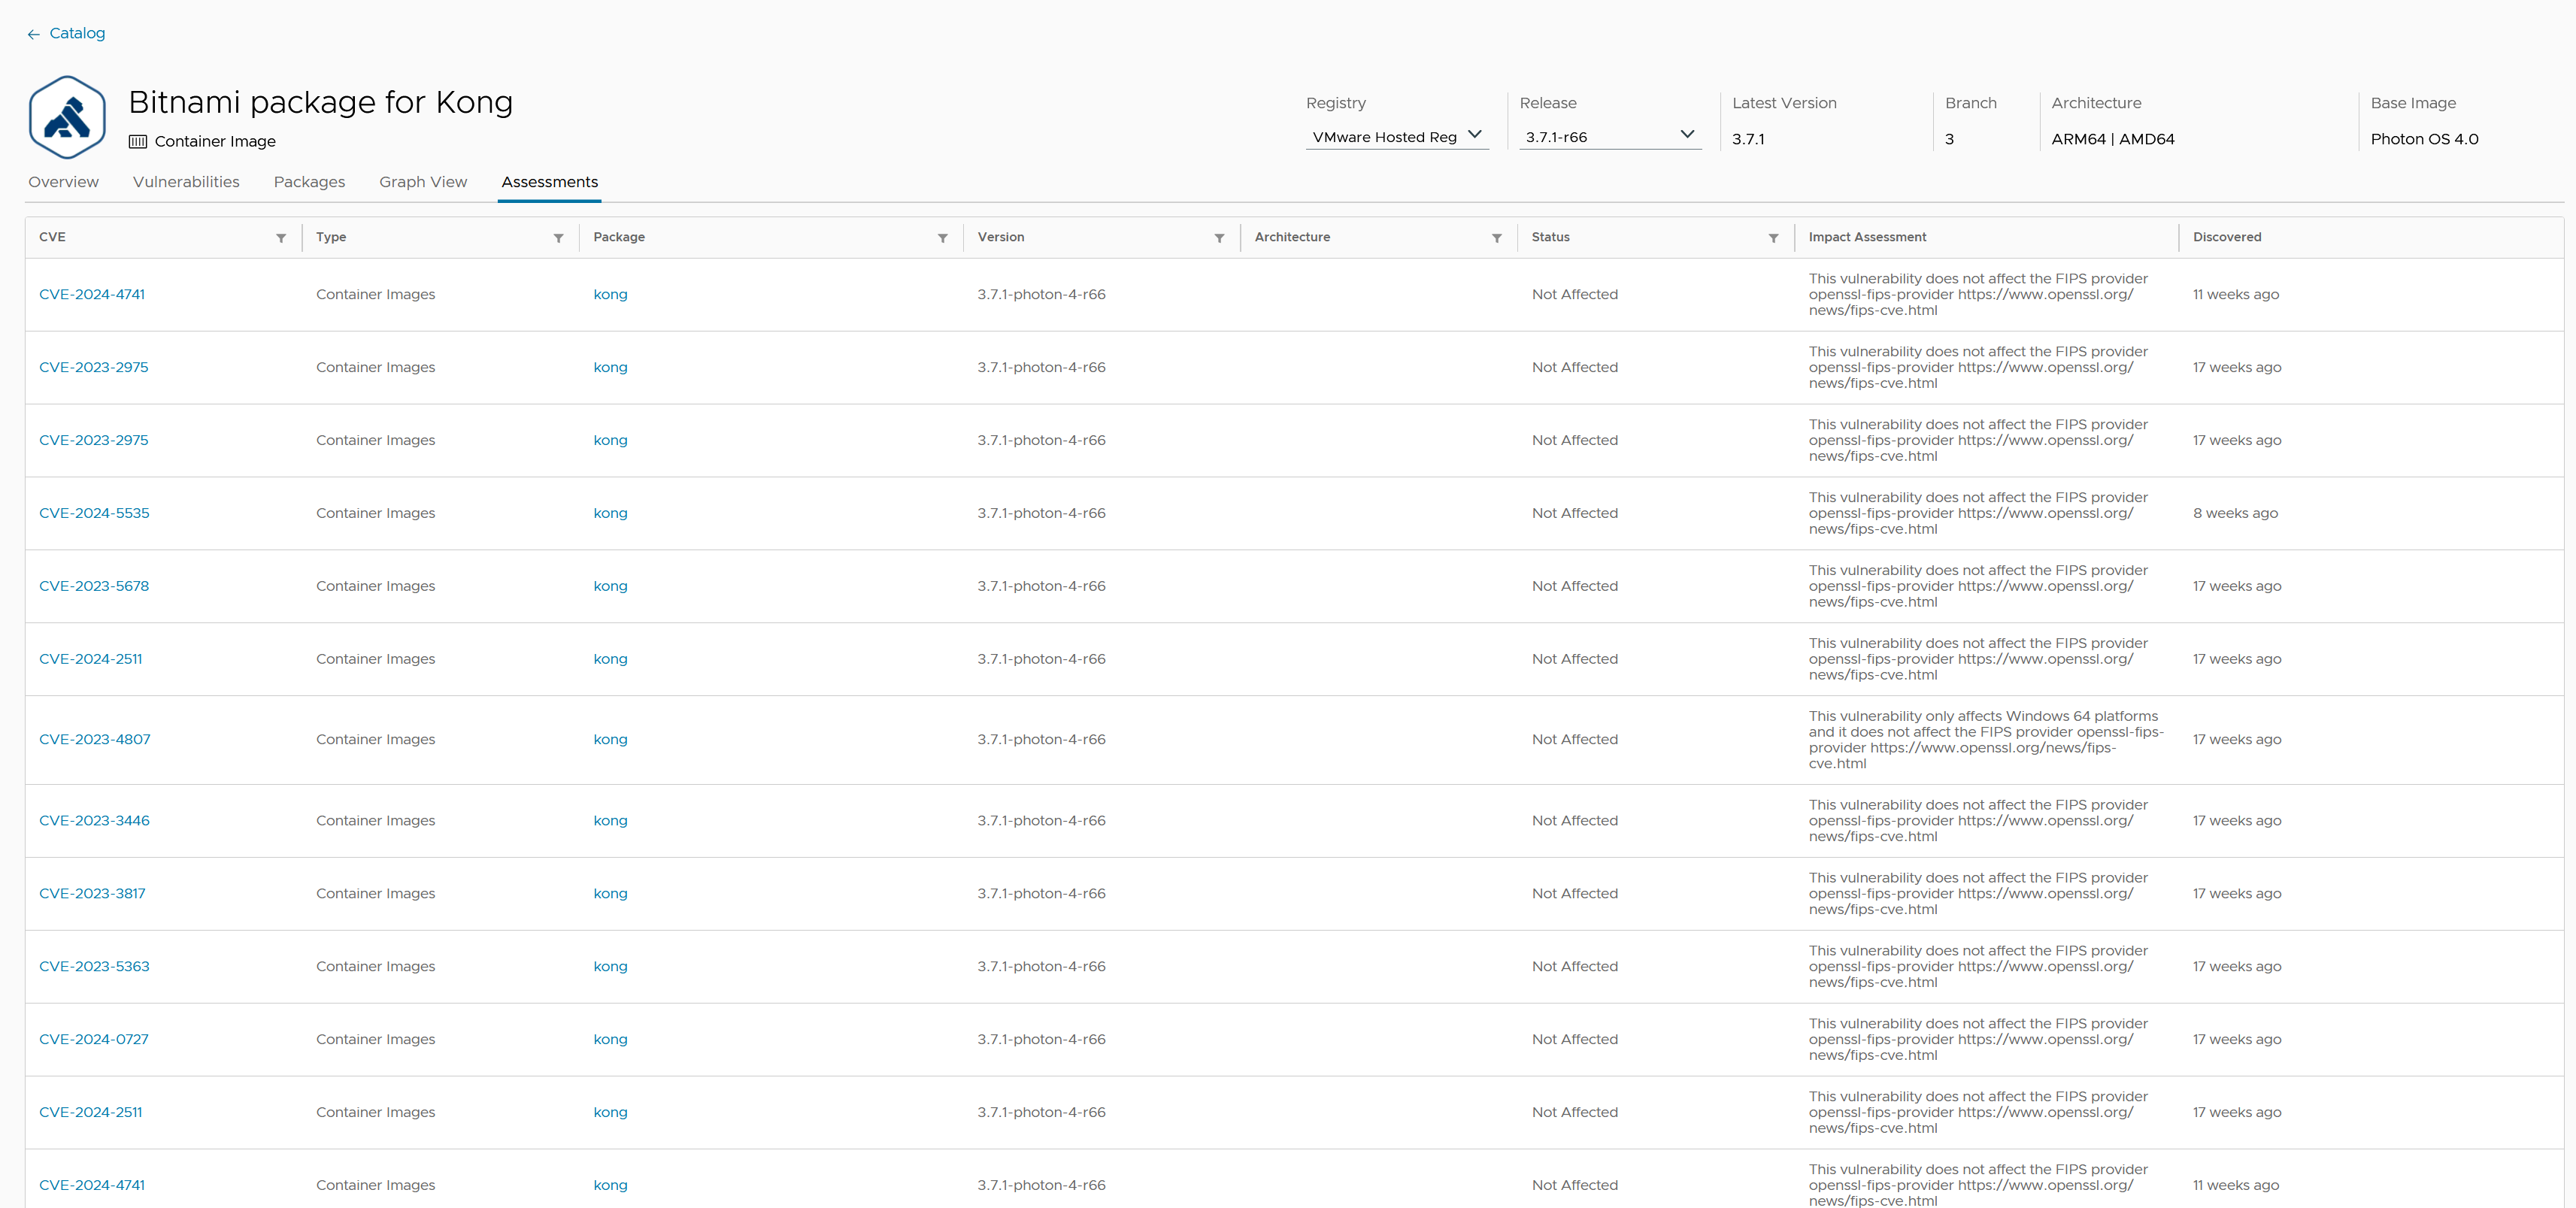
Task: Click the Type column filter icon
Action: (x=557, y=237)
